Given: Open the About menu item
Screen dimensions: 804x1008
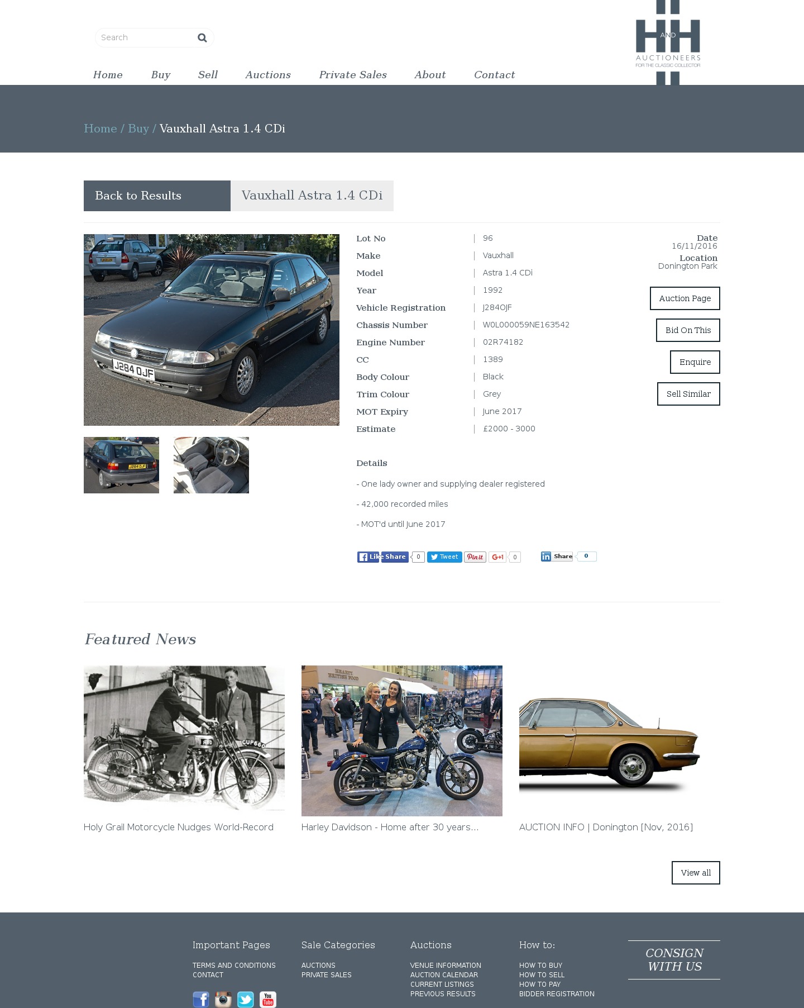Looking at the screenshot, I should pos(430,75).
